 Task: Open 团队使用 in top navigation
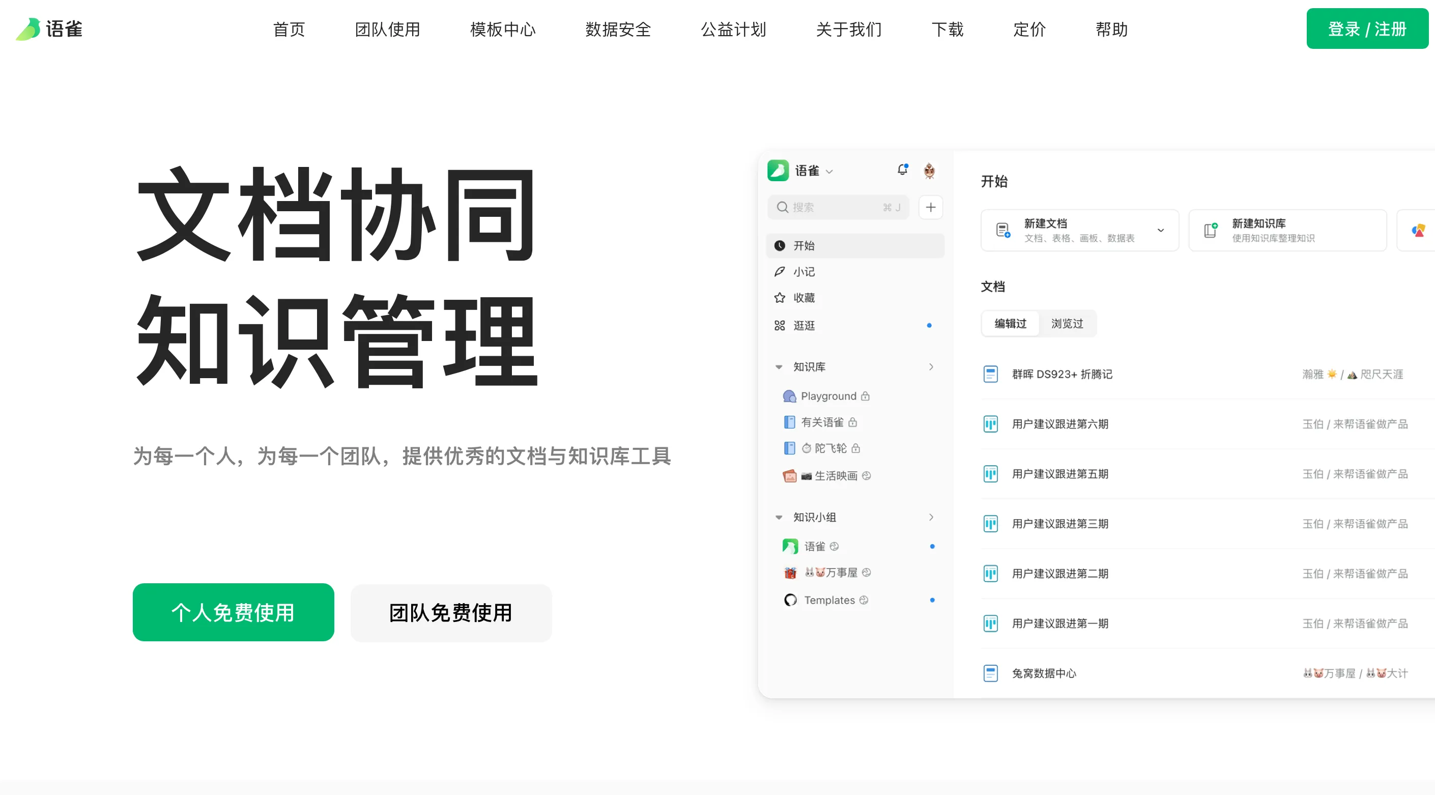tap(388, 30)
